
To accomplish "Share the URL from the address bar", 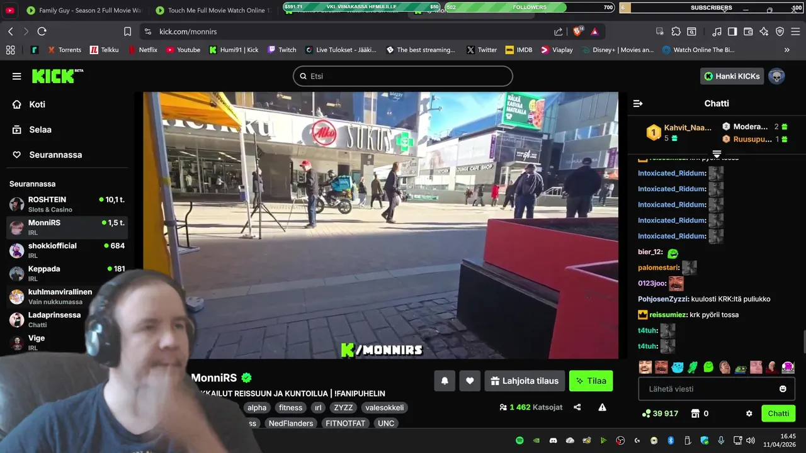I will 559,31.
